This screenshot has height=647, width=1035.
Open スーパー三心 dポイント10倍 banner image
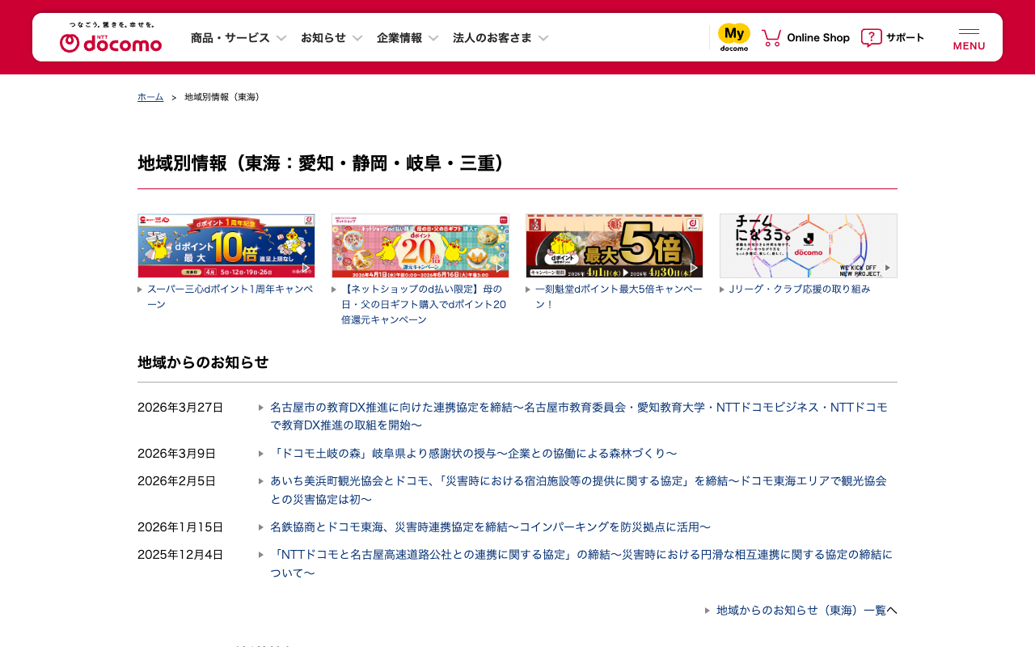tap(226, 246)
